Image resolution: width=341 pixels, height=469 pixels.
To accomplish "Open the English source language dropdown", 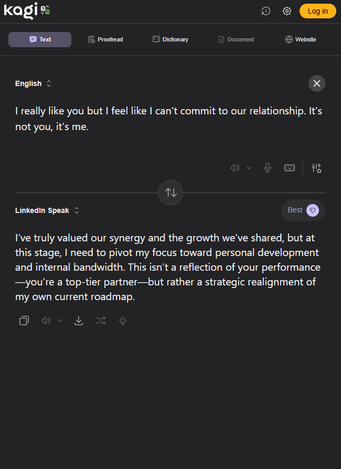I will (x=33, y=83).
